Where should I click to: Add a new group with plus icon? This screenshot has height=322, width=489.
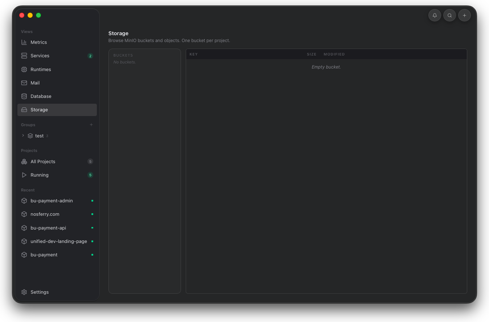coord(91,125)
